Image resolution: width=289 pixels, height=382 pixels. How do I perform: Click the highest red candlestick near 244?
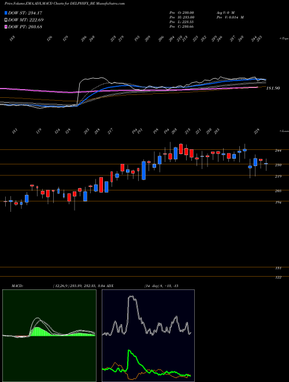[x=181, y=149]
